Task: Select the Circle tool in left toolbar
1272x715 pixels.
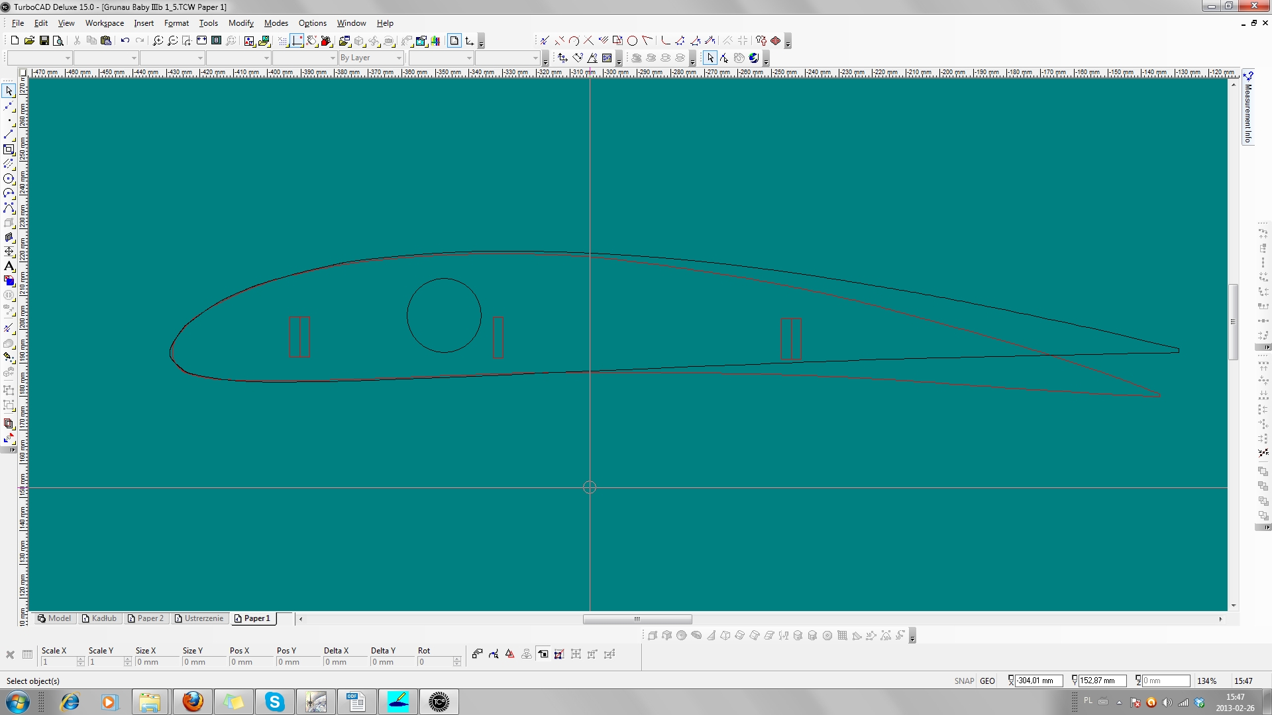Action: coord(9,178)
